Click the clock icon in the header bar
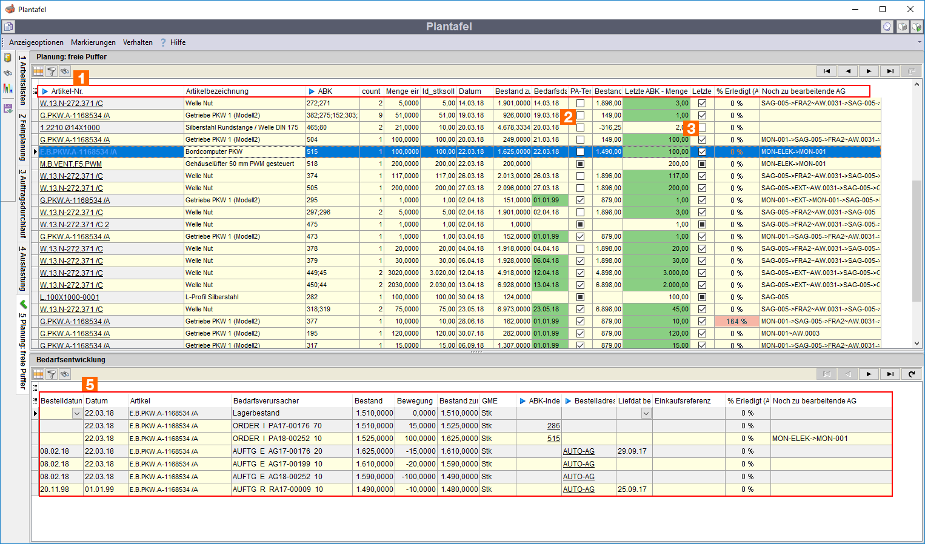Screen dimensions: 925x544 tap(887, 27)
